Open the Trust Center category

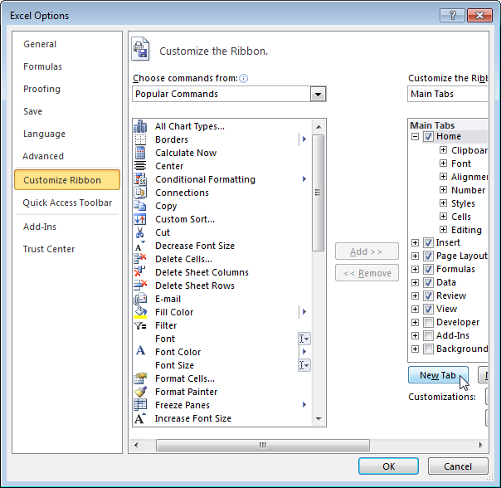[x=49, y=249]
